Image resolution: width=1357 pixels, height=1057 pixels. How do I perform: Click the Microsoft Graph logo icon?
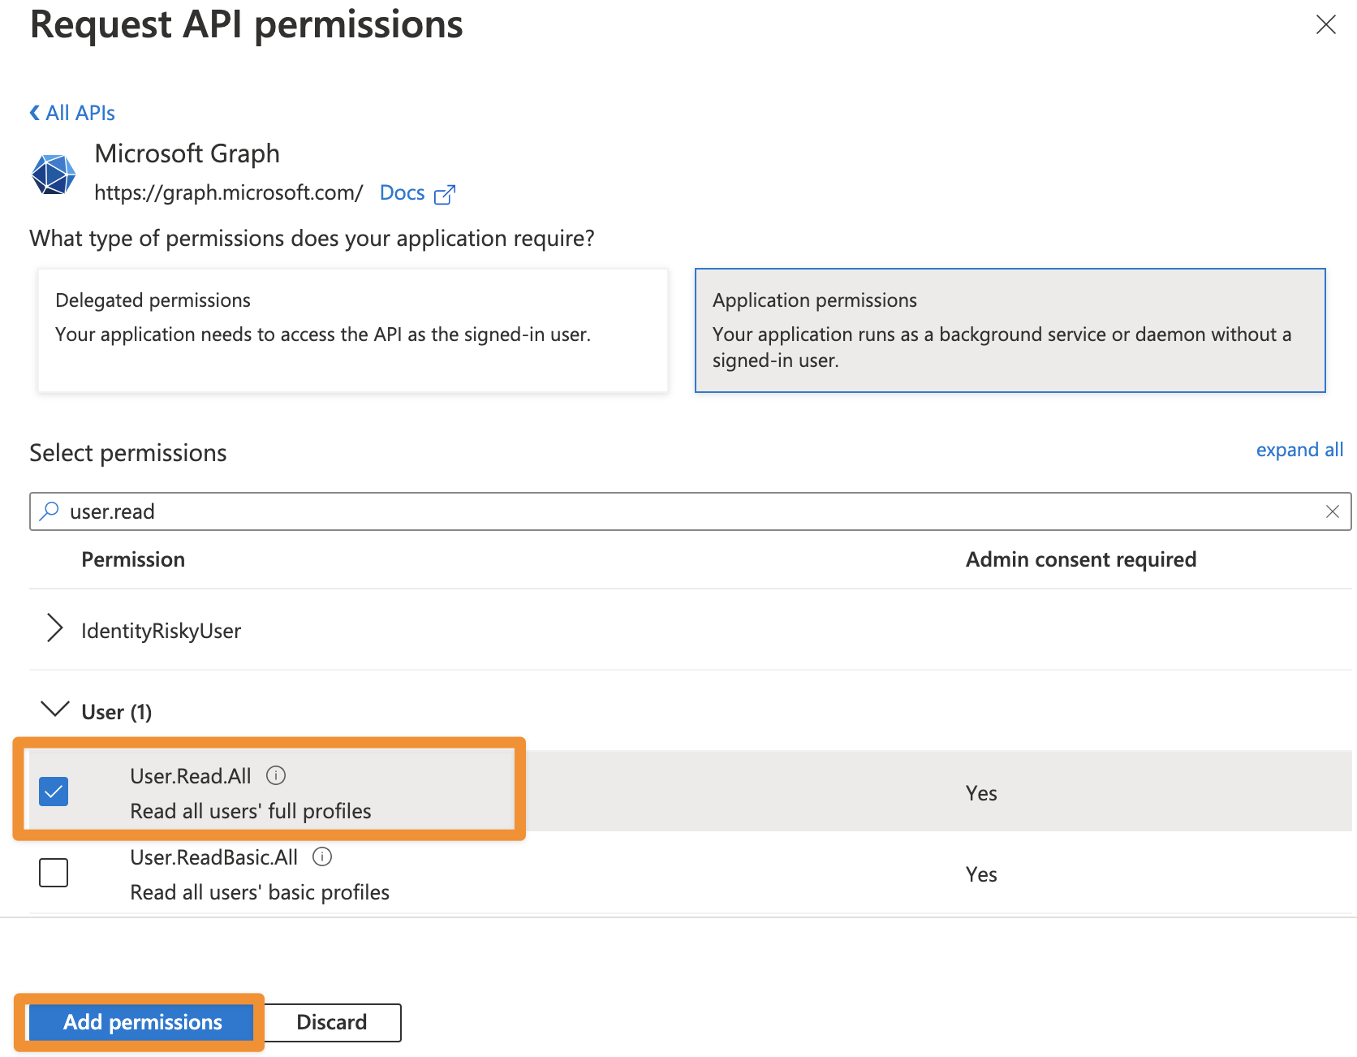[x=54, y=174]
